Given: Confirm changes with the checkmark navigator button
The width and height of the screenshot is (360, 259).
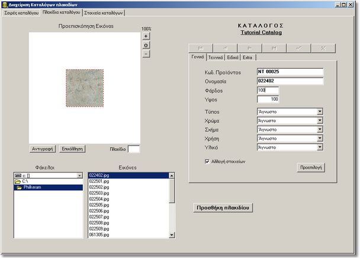Looking at the screenshot, I should point(298,48).
